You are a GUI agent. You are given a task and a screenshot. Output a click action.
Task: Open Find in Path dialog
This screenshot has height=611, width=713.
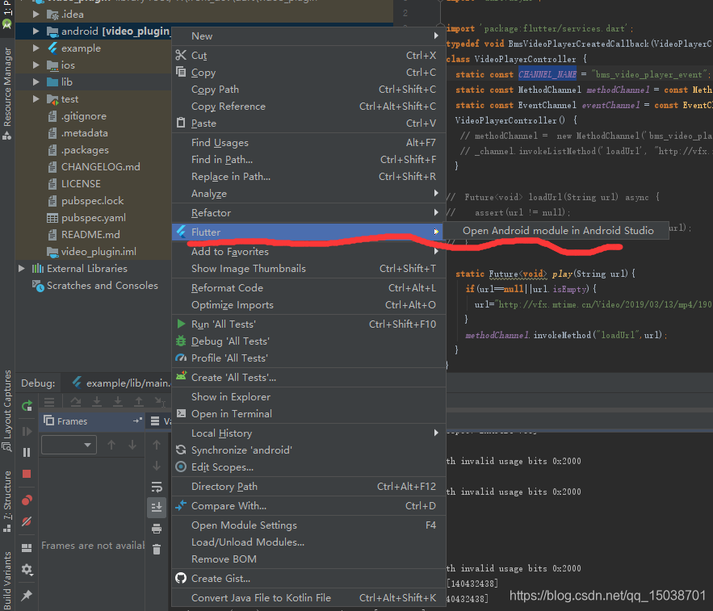[308, 160]
